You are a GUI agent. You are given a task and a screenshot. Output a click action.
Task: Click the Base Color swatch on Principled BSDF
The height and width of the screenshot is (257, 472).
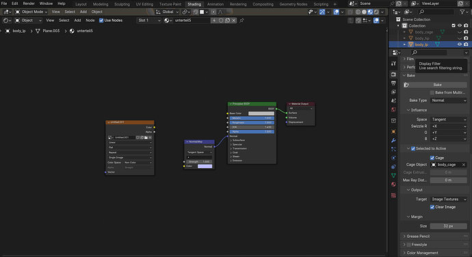[261, 113]
